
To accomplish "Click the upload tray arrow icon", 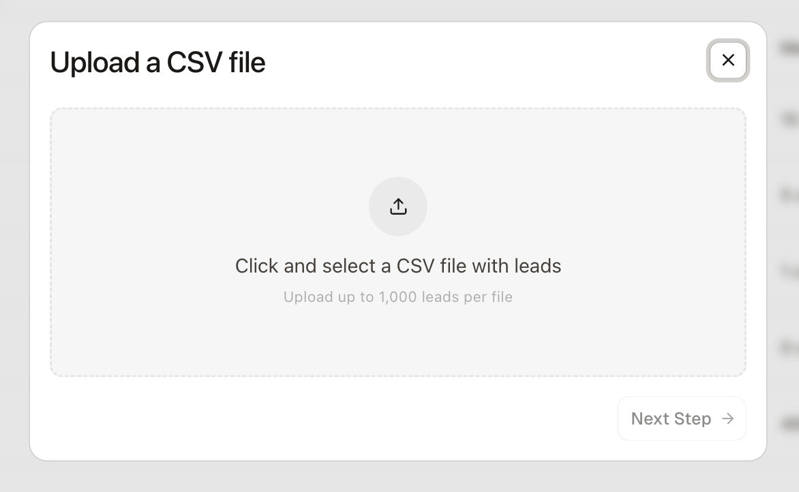I will [398, 206].
